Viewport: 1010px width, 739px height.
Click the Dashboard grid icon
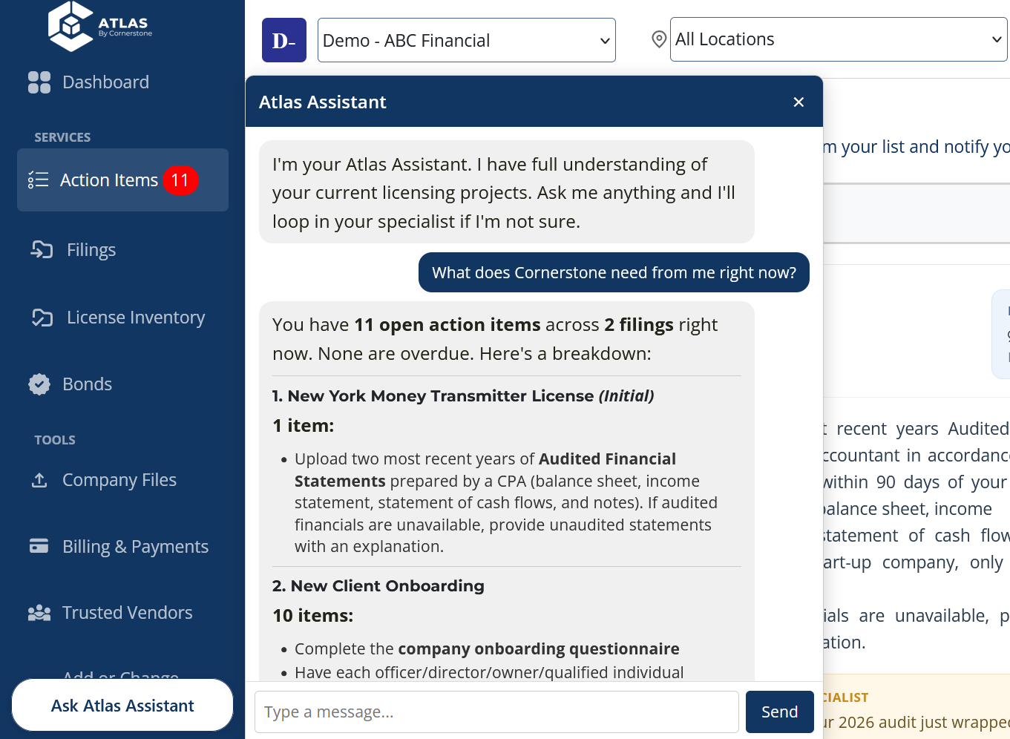[39, 82]
